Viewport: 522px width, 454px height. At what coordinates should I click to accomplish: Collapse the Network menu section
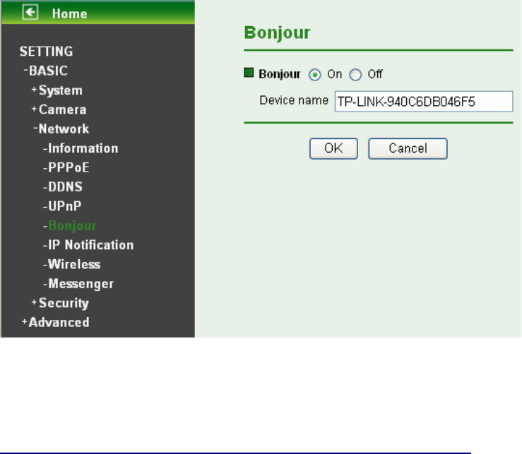pos(61,129)
